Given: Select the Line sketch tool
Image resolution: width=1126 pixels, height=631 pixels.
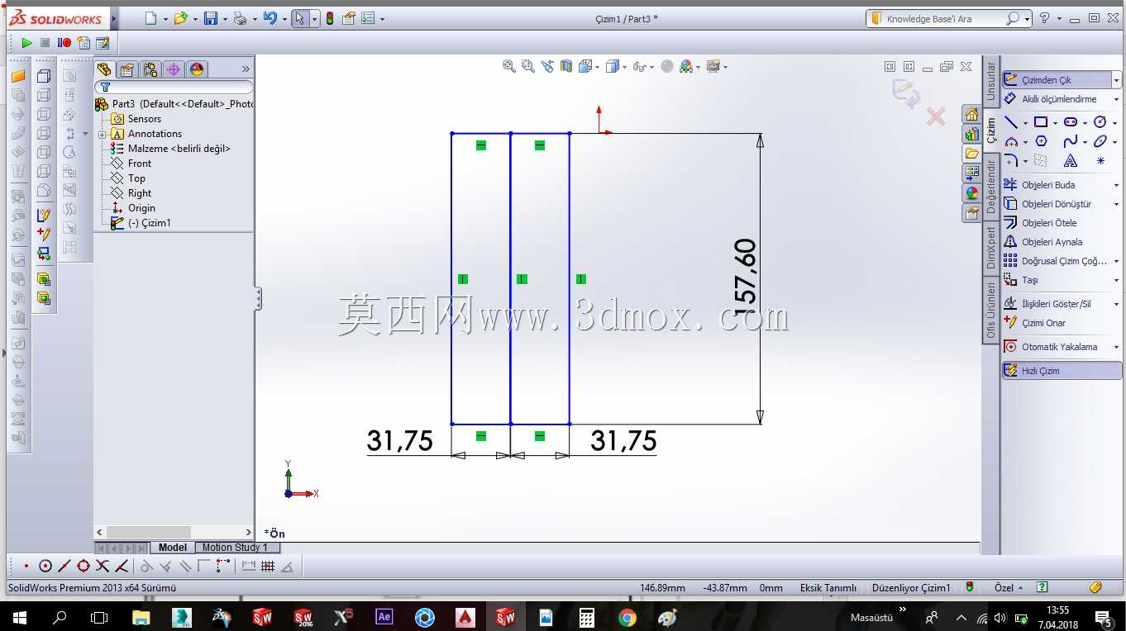Looking at the screenshot, I should point(1010,122).
